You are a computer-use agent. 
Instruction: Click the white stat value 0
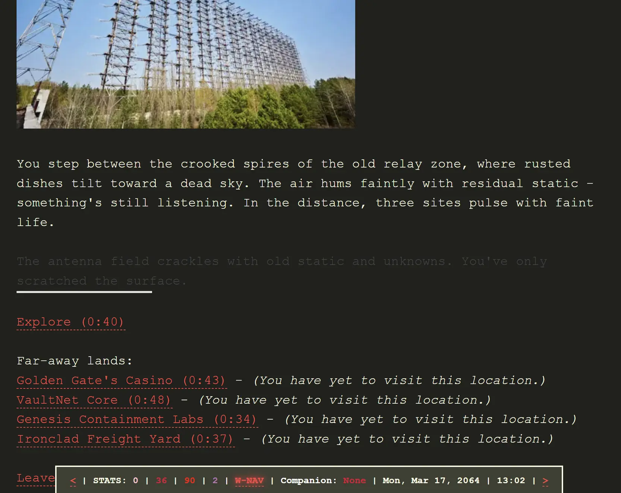pos(136,481)
